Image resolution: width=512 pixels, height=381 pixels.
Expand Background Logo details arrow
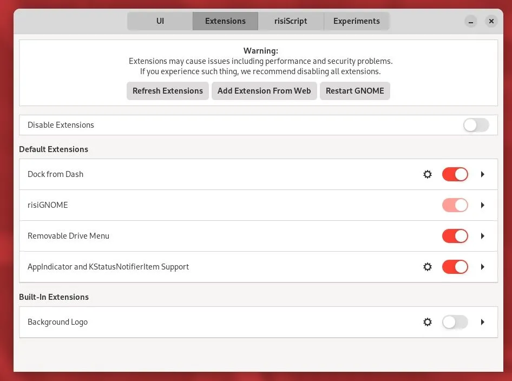click(482, 322)
